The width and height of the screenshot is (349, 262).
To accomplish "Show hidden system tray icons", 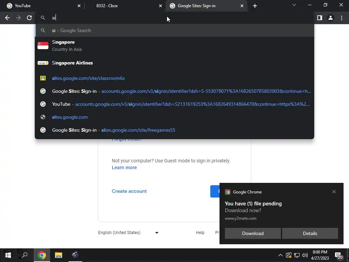I will (x=280, y=255).
